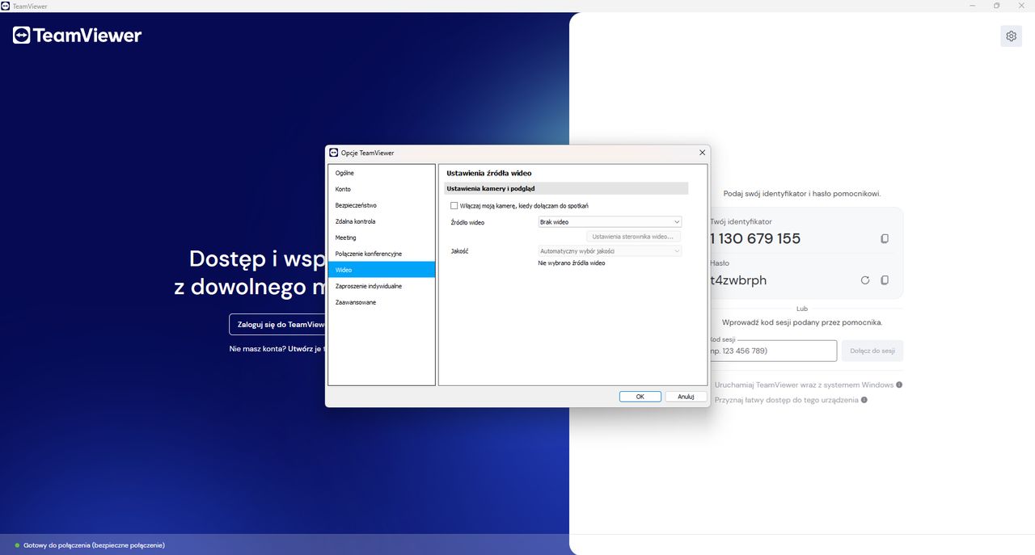Confirm options with OK button
Viewport: 1035px width, 555px height.
(x=640, y=397)
